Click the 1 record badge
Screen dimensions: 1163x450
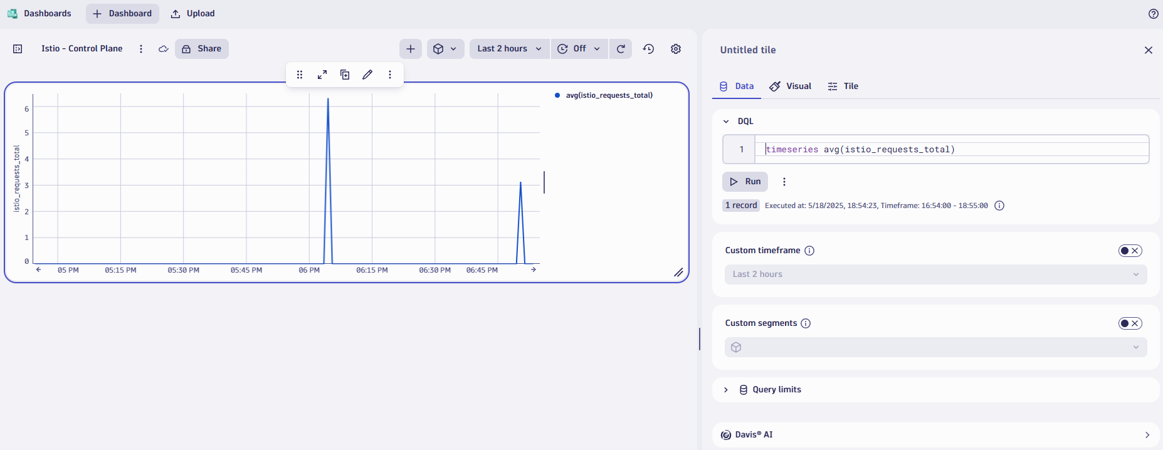point(741,206)
